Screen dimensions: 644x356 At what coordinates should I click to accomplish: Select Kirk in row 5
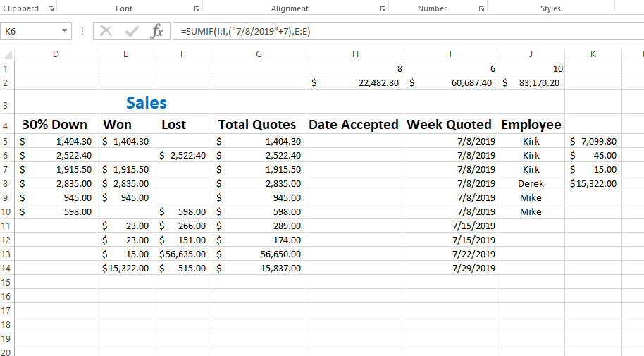click(531, 141)
